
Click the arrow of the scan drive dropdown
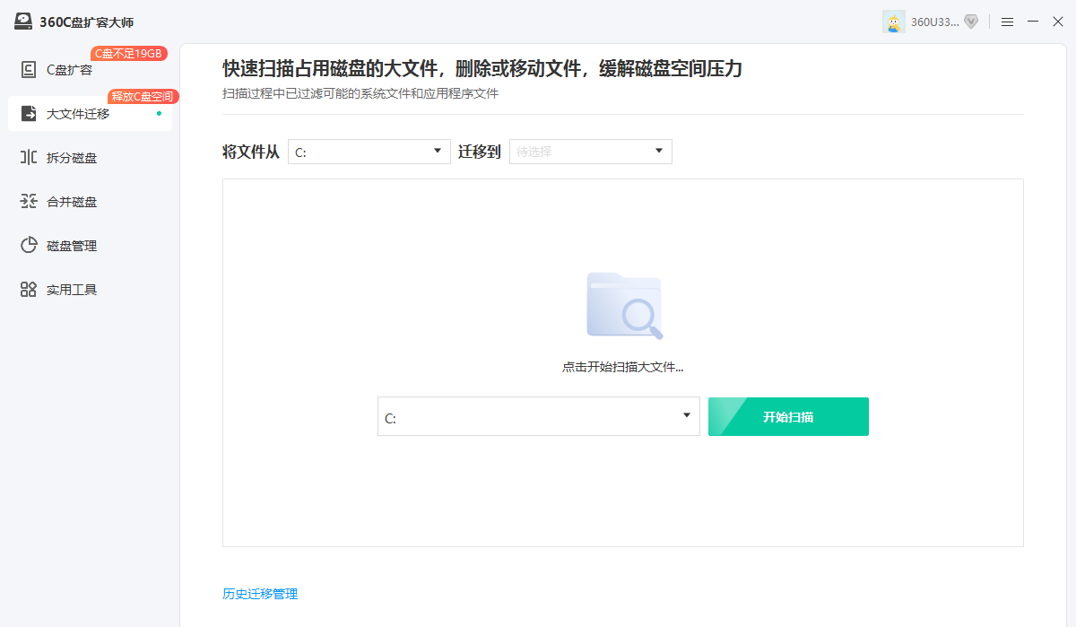(x=687, y=415)
